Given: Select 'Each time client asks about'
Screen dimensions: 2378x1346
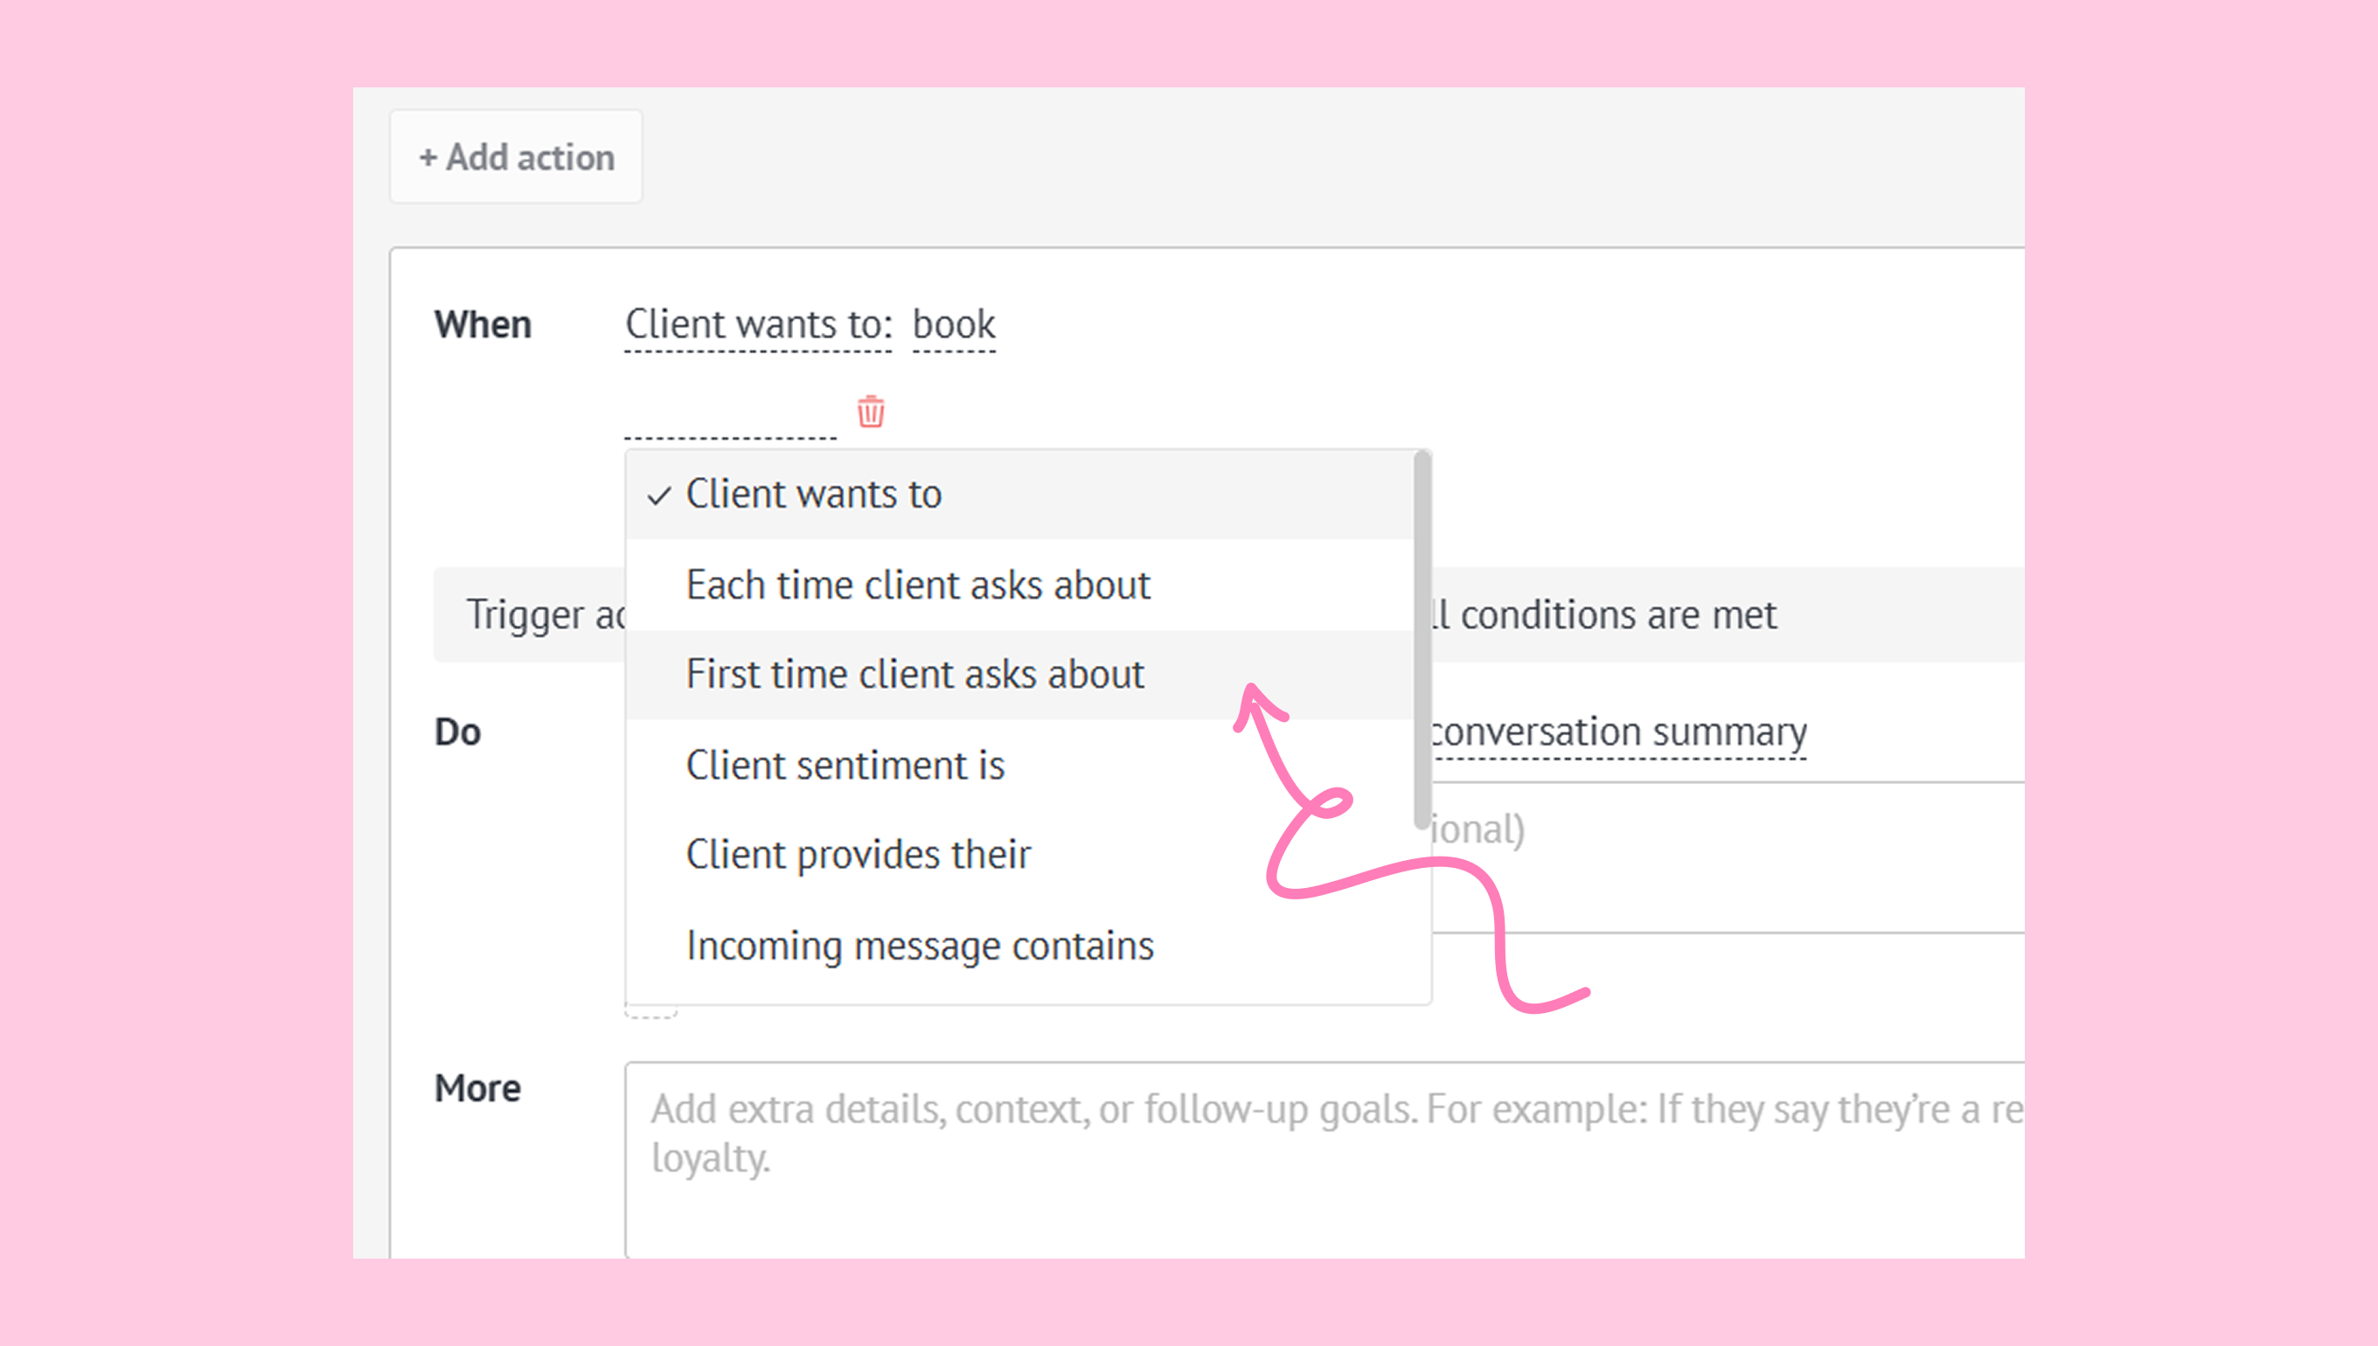Looking at the screenshot, I should (917, 586).
